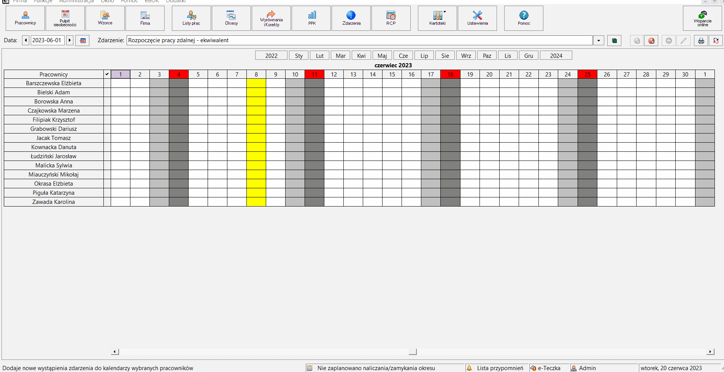Expand the Zdarzenie dropdown list

[599, 40]
